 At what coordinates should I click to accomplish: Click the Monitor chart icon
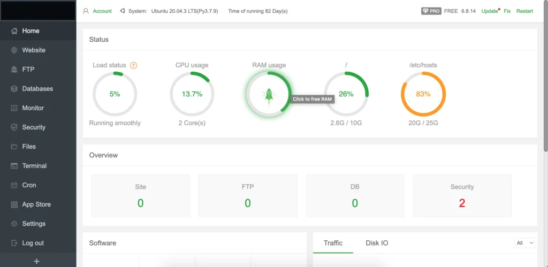(14, 108)
